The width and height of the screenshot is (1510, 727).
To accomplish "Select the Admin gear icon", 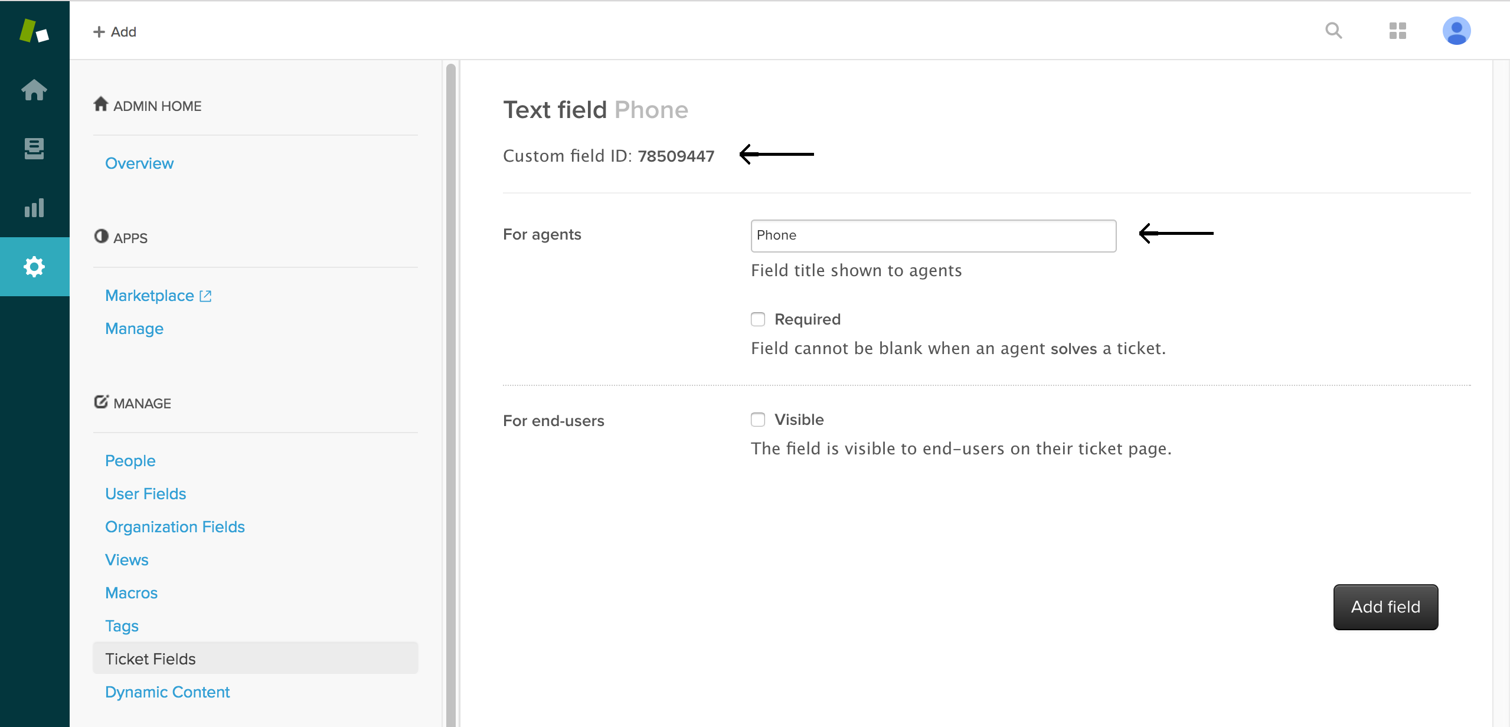I will pyautogui.click(x=34, y=267).
